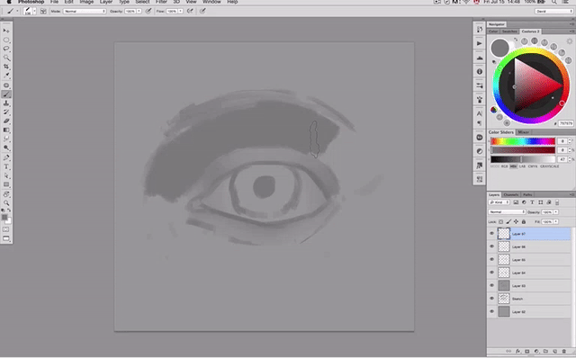Open the brush Mode dropdown
576x358 pixels.
[85, 12]
